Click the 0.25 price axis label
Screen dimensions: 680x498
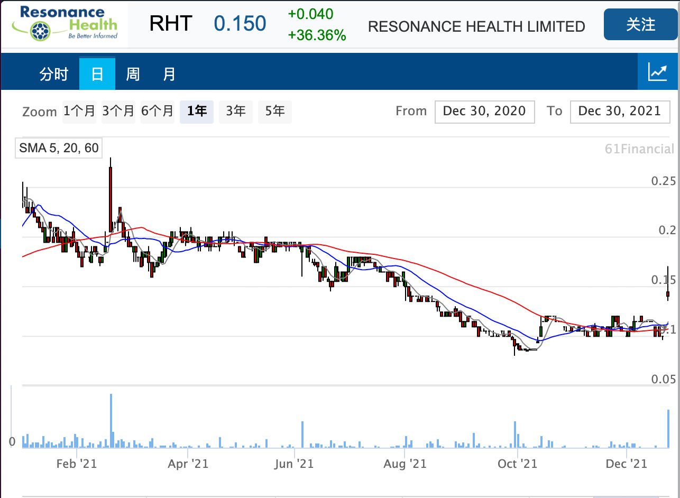pos(663,181)
